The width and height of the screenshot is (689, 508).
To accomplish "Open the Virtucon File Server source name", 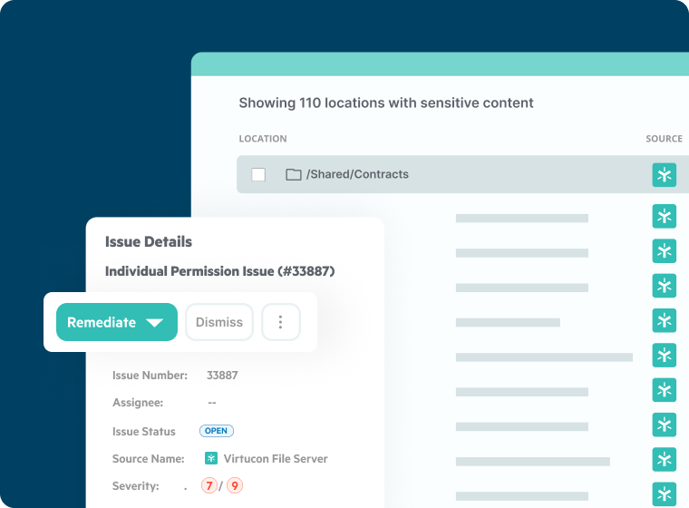I will (x=275, y=459).
